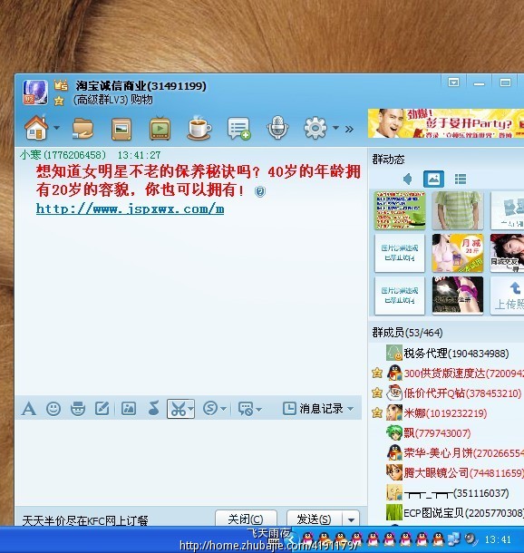524x553 pixels.
Task: Open the green advertisement thumbnail
Action: tap(400, 210)
